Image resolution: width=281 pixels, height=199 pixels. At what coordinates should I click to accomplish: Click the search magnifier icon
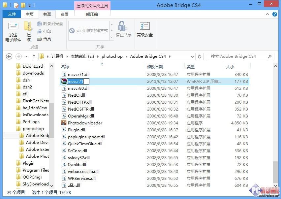point(269,56)
